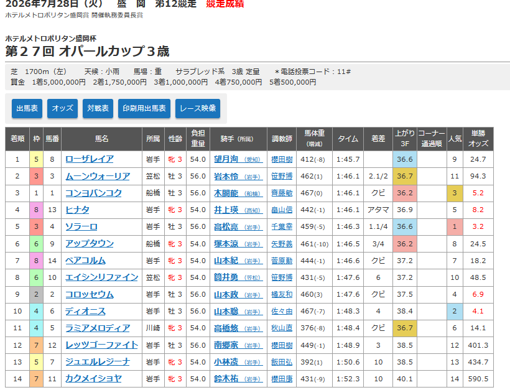Open horse ベアコルム link
This screenshot has height=390, width=510.
[x=86, y=261]
